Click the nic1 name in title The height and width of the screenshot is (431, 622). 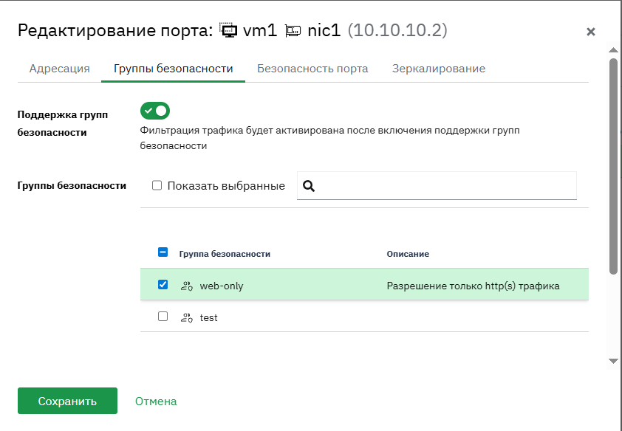324,30
